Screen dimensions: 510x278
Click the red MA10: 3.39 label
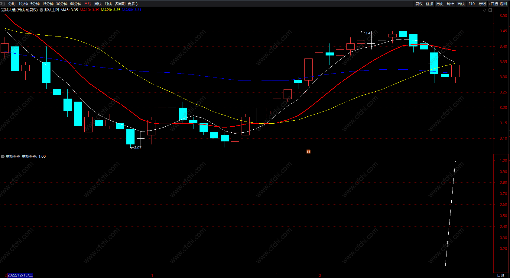pyautogui.click(x=89, y=10)
